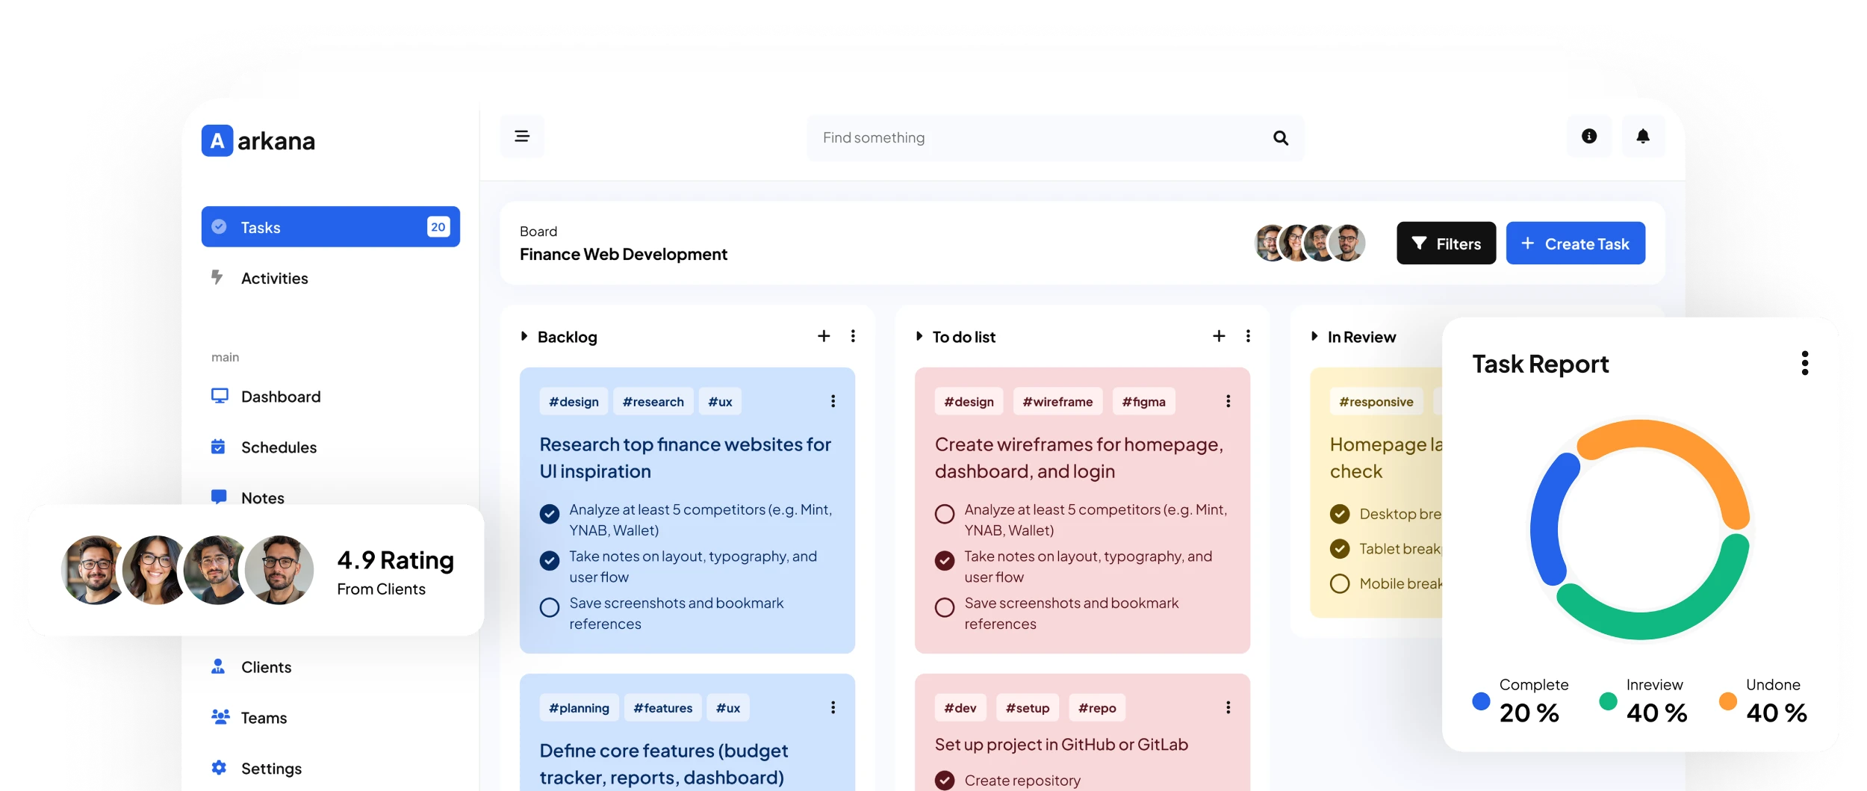Click the search magnifier icon

(1280, 138)
